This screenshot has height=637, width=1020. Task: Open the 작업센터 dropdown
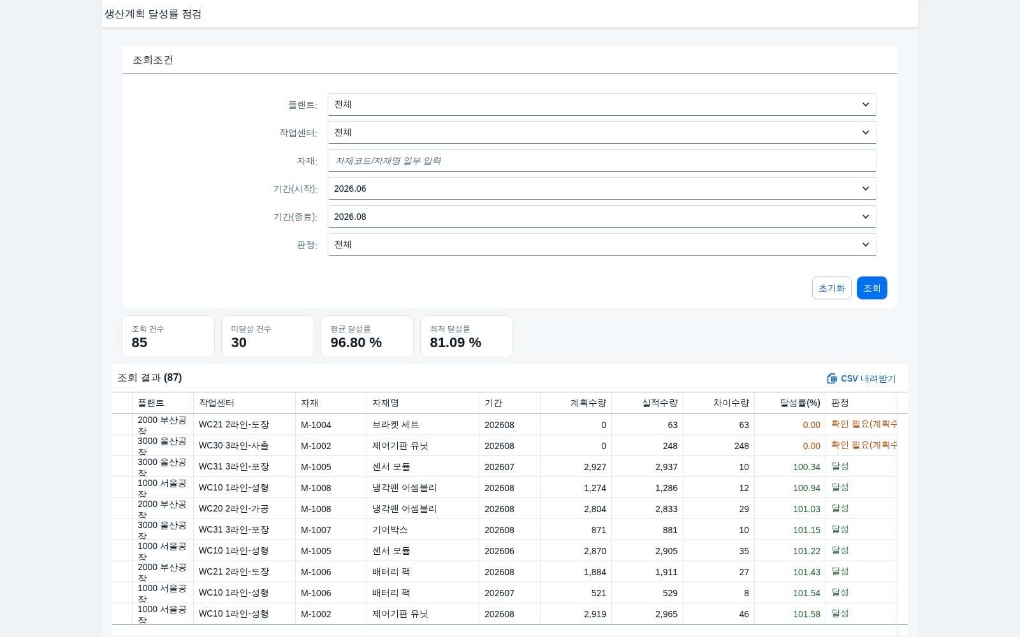(x=602, y=132)
